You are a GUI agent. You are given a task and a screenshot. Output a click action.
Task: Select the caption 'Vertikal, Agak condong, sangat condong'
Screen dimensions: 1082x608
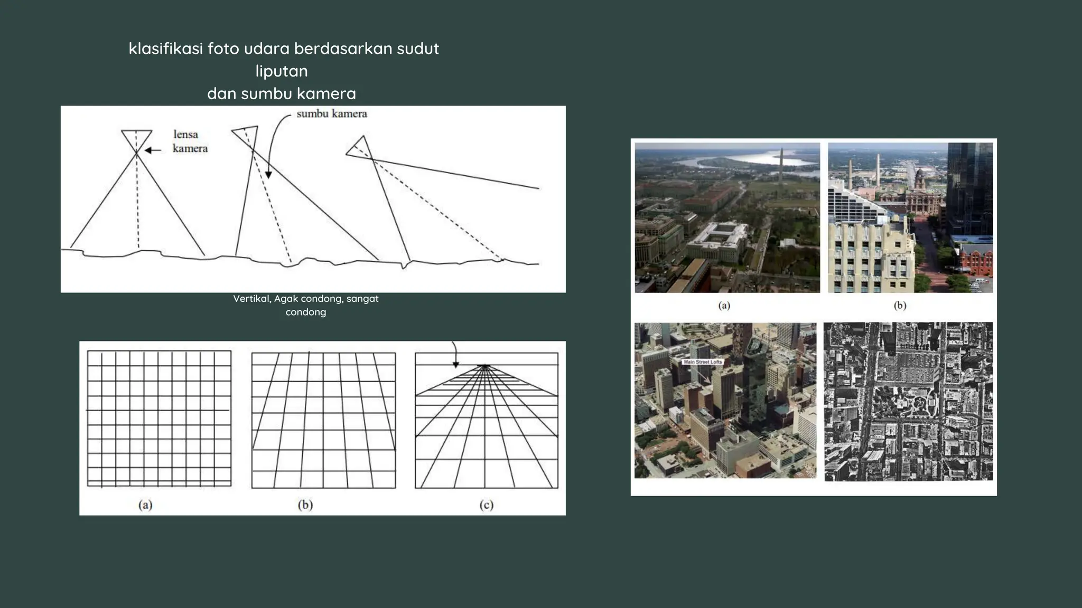305,305
